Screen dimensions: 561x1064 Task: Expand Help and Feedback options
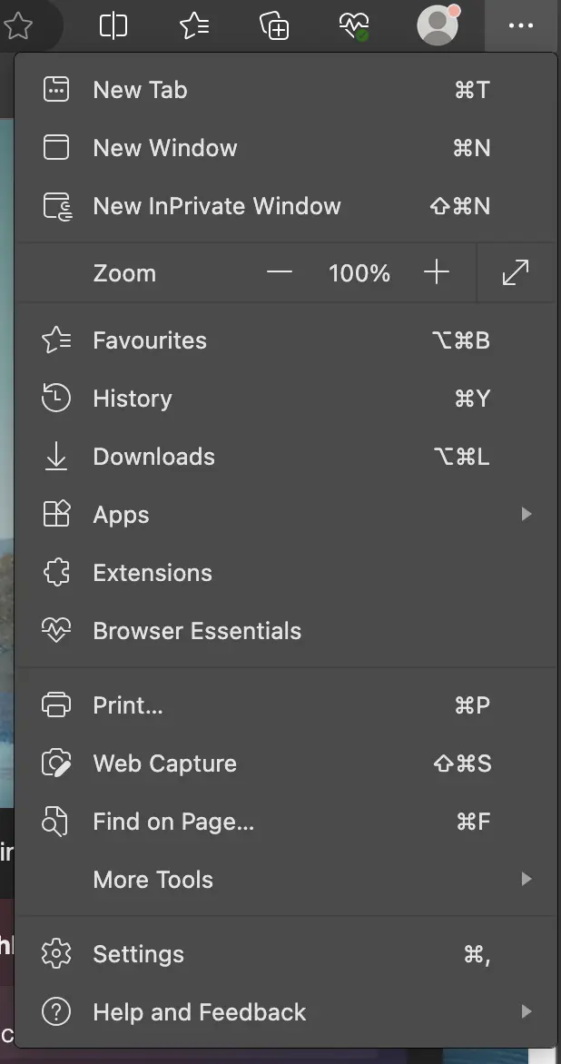point(527,1011)
